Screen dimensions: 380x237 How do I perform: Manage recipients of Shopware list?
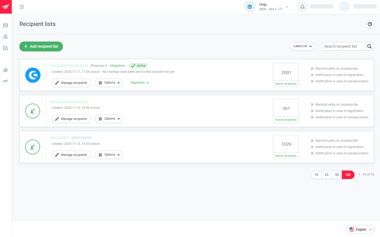pyautogui.click(x=71, y=83)
